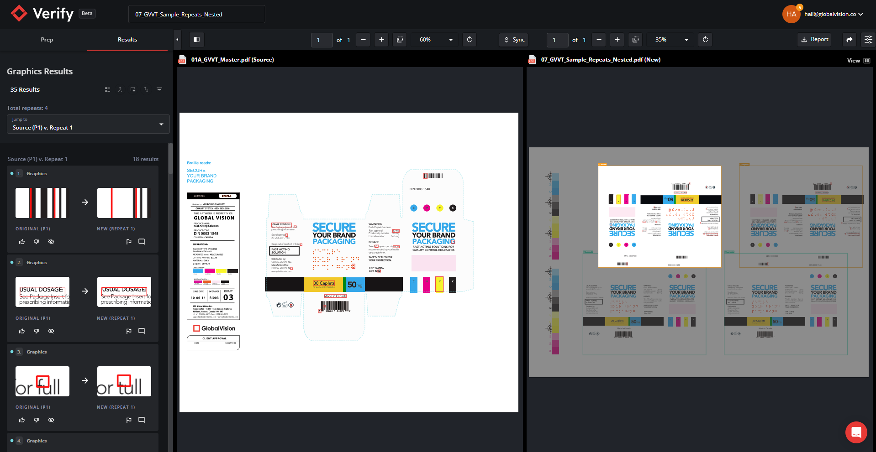Click the filter results icon
This screenshot has height=452, width=876.
point(159,89)
